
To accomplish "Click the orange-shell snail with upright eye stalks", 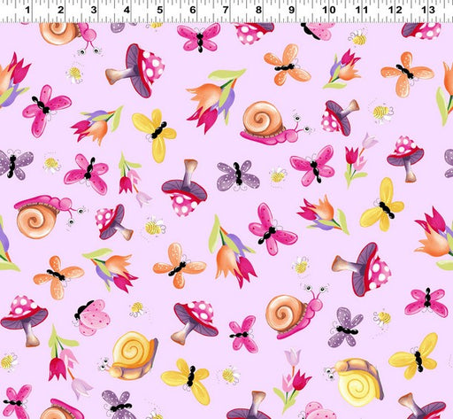I will tap(297, 312).
